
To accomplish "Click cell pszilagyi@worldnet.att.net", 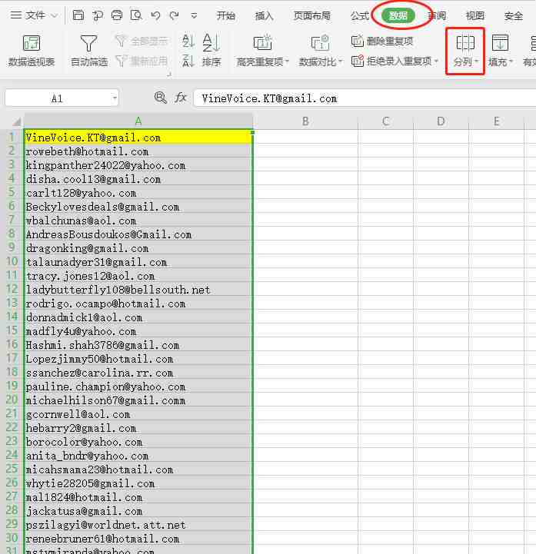I will [138, 525].
